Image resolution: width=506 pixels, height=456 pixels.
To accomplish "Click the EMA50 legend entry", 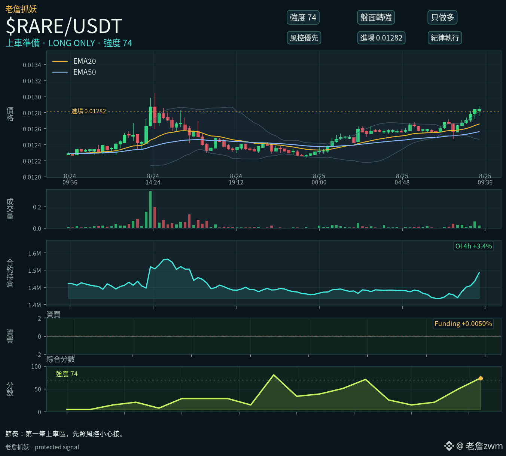I will (x=74, y=72).
